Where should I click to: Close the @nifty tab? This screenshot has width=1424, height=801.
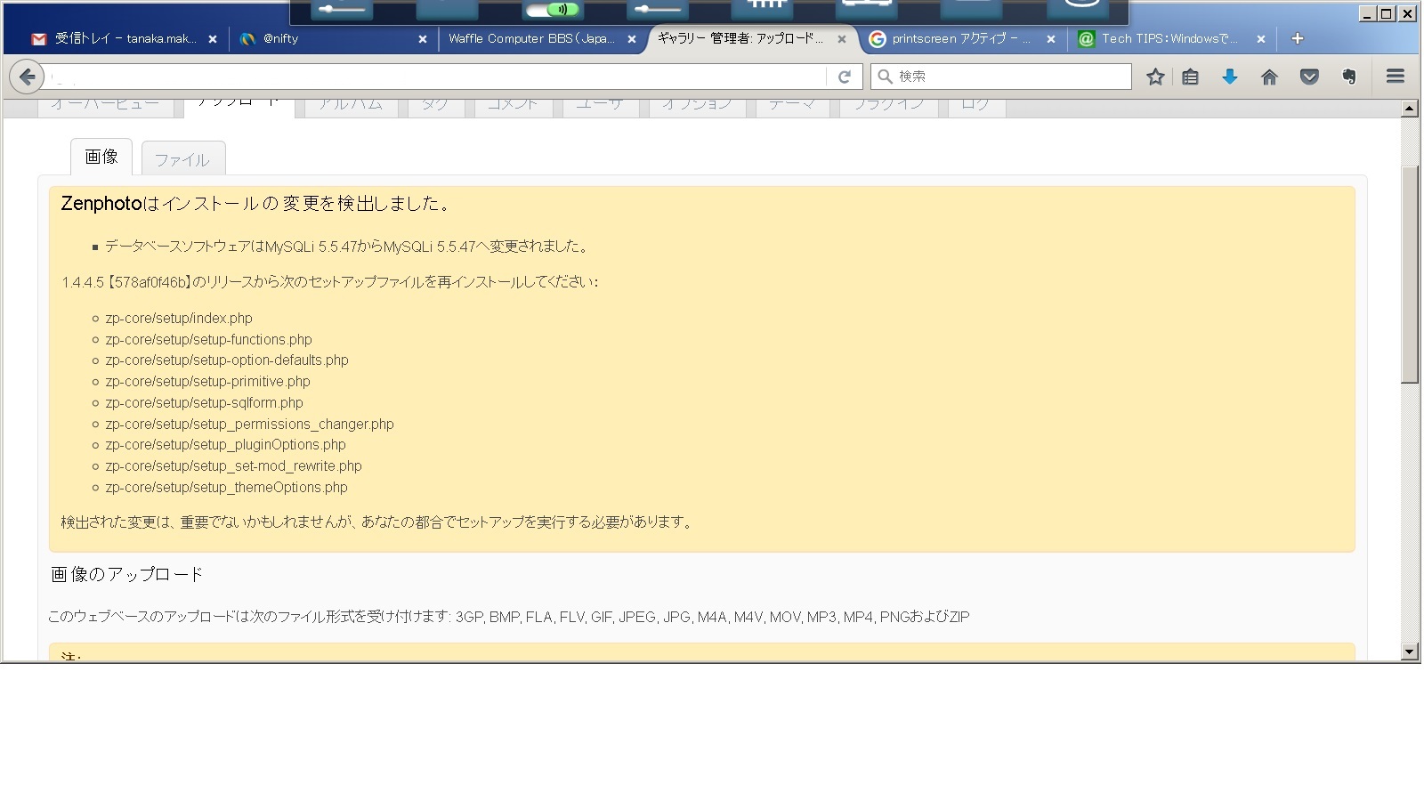423,39
